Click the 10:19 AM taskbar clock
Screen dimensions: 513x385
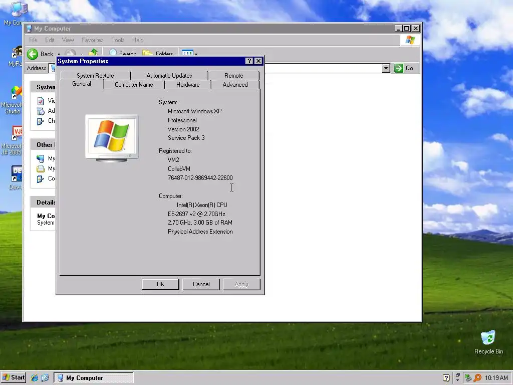(496, 378)
